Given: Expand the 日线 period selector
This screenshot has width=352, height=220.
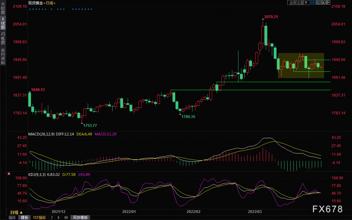Looking at the screenshot, I should [17, 212].
